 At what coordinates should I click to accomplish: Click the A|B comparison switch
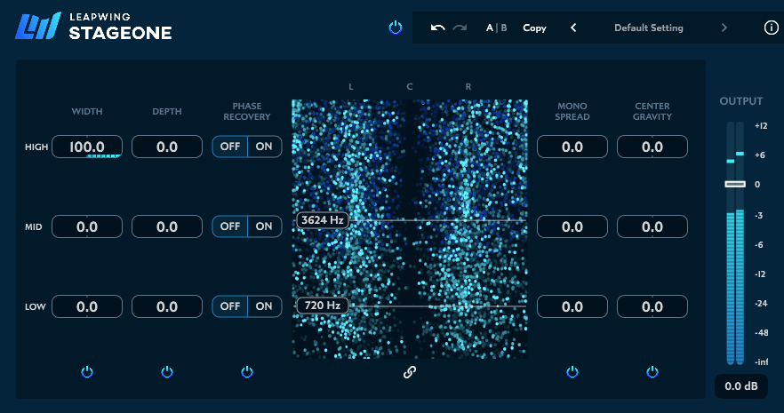(496, 28)
